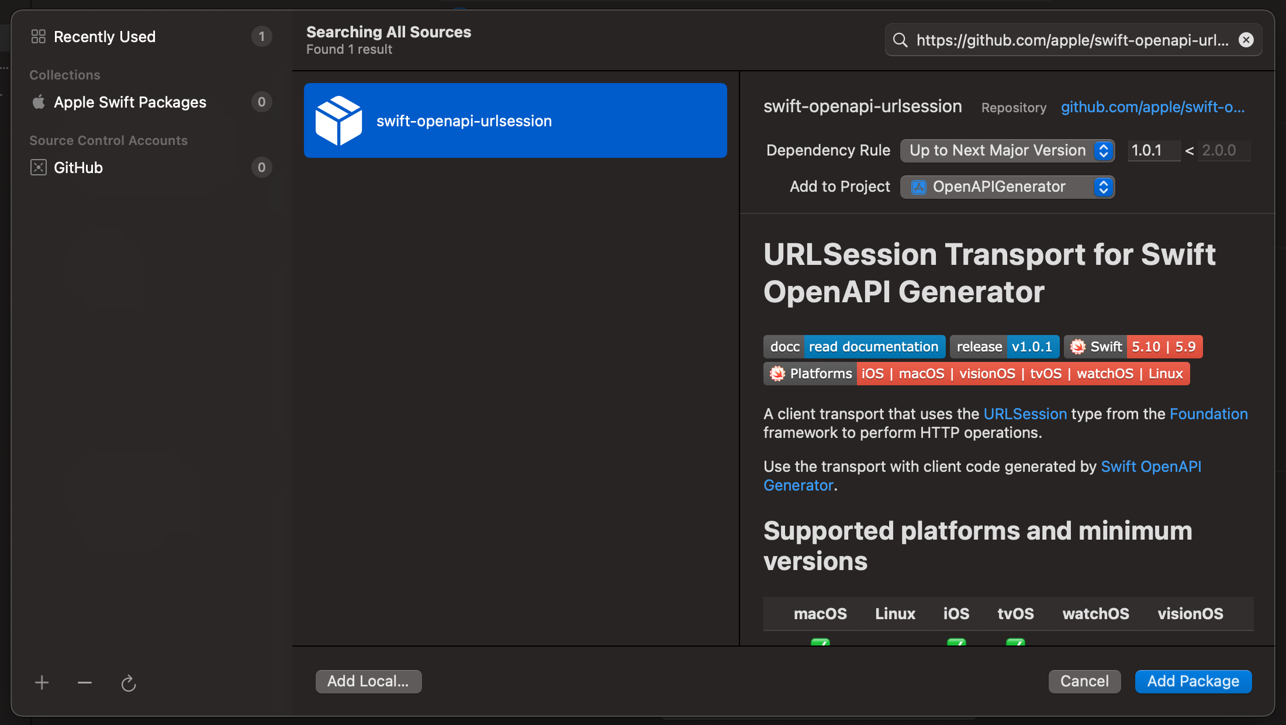The height and width of the screenshot is (725, 1286).
Task: Open the URLSession link in description
Action: click(1025, 414)
